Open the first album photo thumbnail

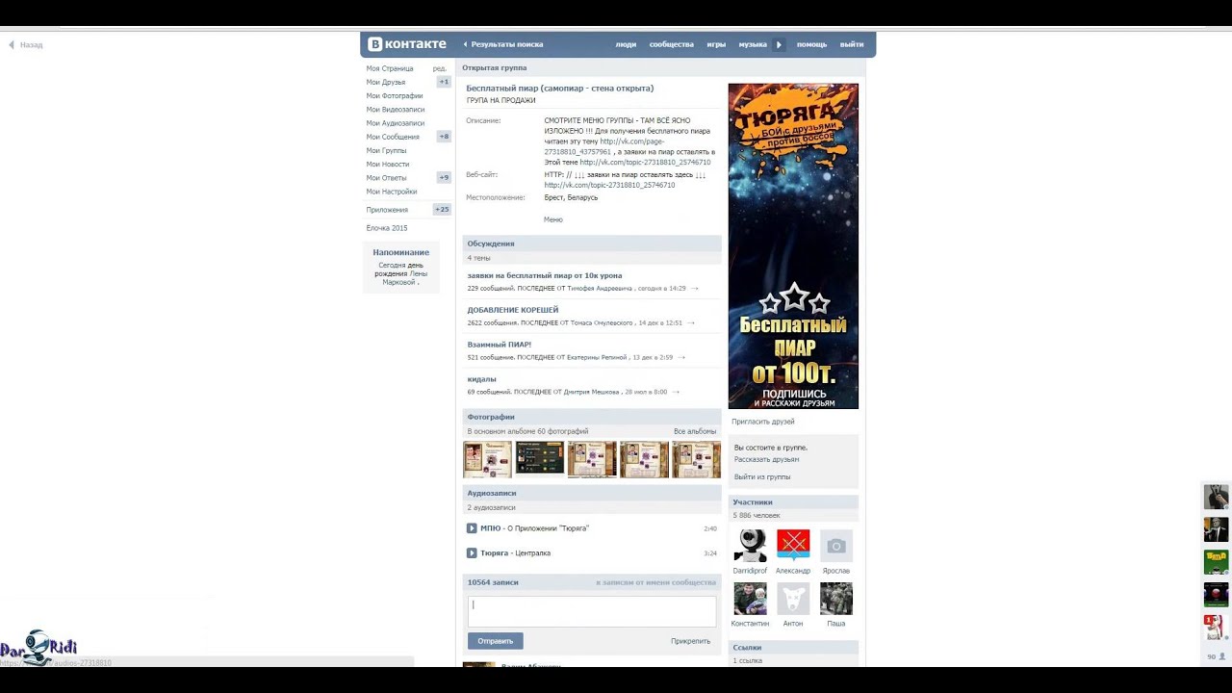(x=488, y=460)
